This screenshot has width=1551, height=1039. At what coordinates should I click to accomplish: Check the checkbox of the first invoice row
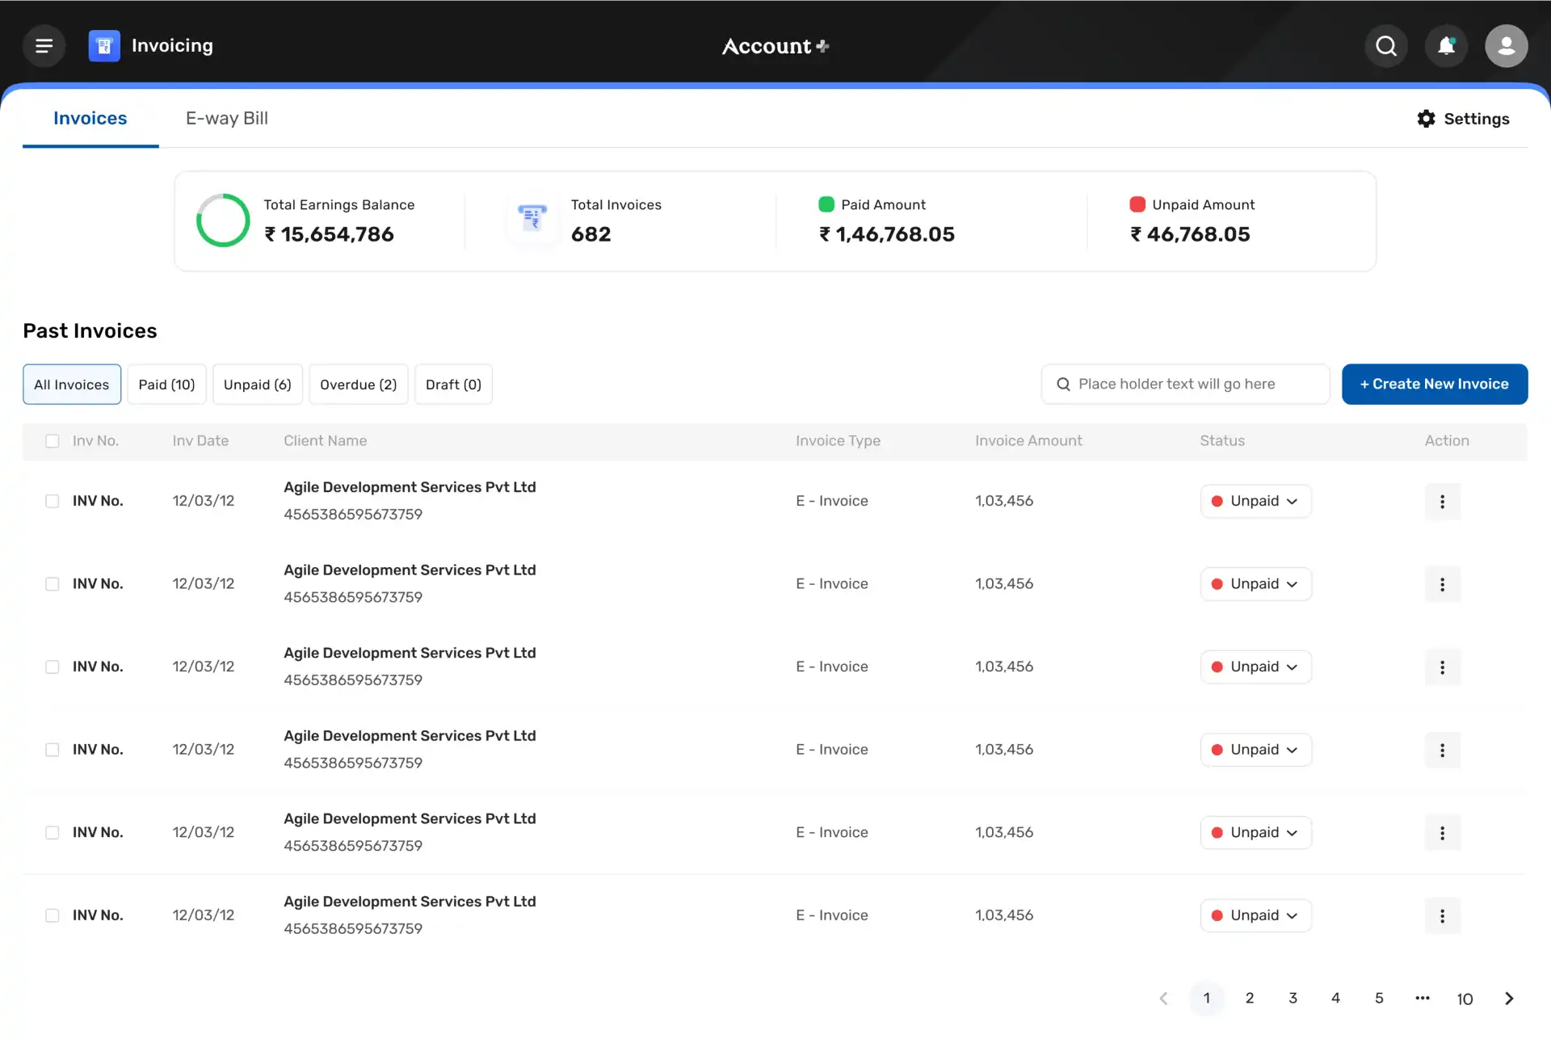pos(53,502)
